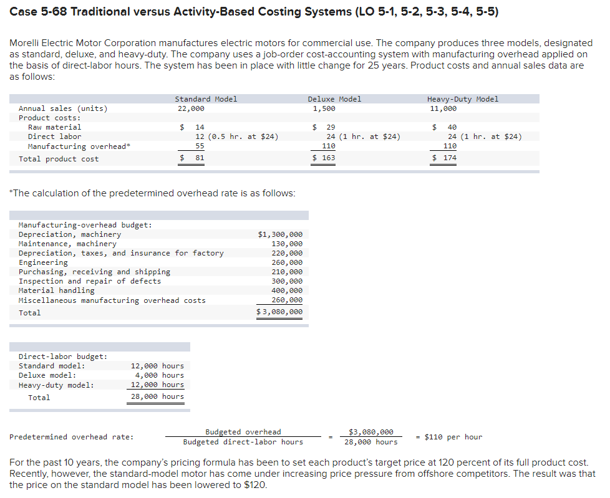Click the 11,000 annual sales value
This screenshot has height=498, width=610.
point(443,108)
